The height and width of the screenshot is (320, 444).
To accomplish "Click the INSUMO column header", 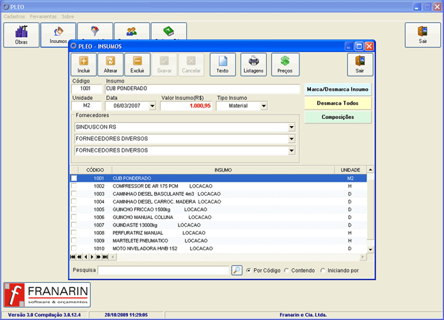I will pos(223,170).
